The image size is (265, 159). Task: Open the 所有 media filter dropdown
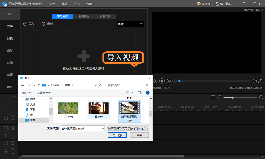tap(130, 24)
